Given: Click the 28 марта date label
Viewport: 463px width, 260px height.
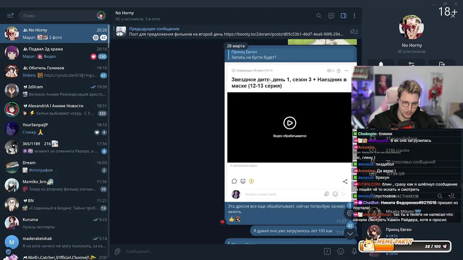Looking at the screenshot, I should click(236, 46).
